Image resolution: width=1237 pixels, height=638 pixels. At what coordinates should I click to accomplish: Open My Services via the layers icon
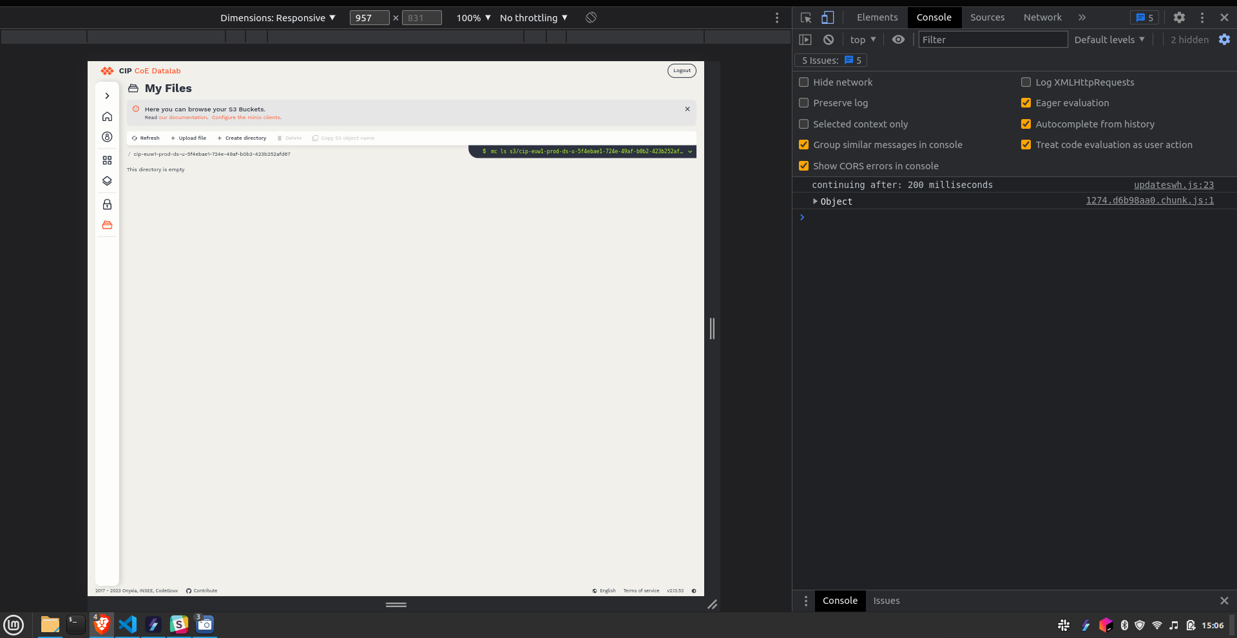107,181
